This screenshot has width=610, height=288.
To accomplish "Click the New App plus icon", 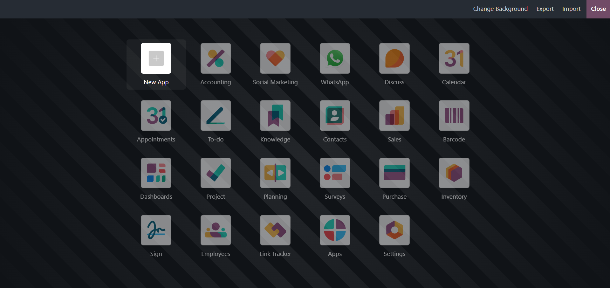I will [x=156, y=58].
